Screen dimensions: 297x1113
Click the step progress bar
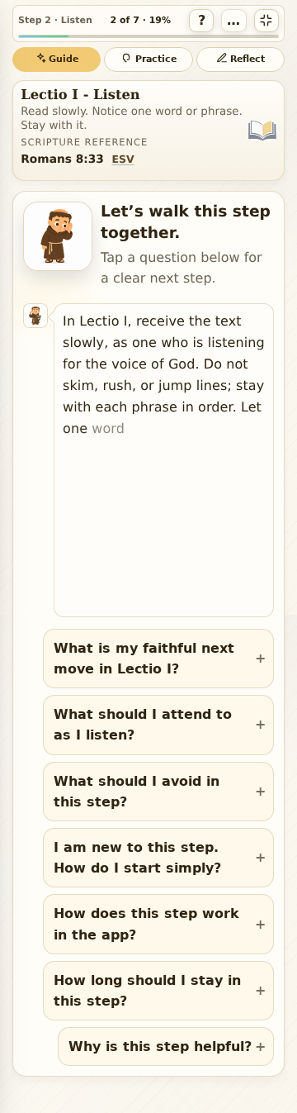(148, 36)
